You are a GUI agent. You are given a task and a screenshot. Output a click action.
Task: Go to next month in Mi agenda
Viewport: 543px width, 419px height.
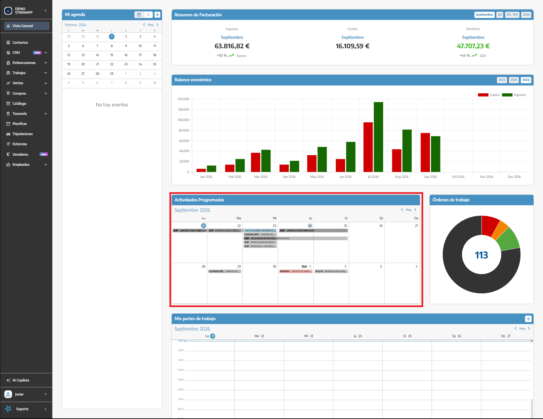(157, 24)
